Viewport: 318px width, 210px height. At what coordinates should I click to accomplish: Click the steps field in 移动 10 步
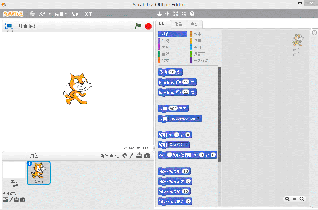click(x=172, y=72)
